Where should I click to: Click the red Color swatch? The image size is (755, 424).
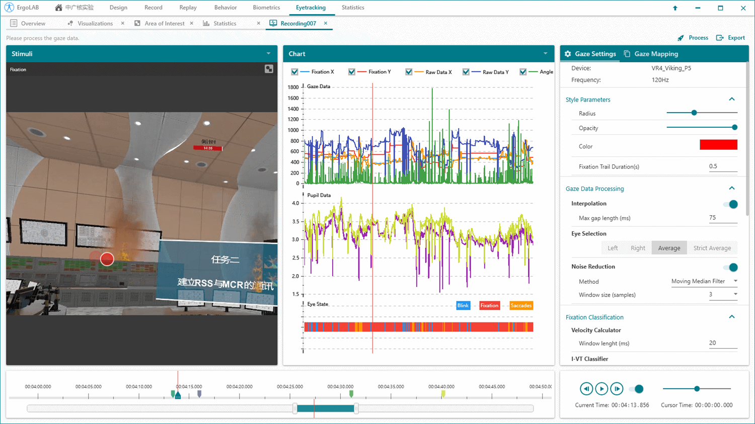(718, 145)
